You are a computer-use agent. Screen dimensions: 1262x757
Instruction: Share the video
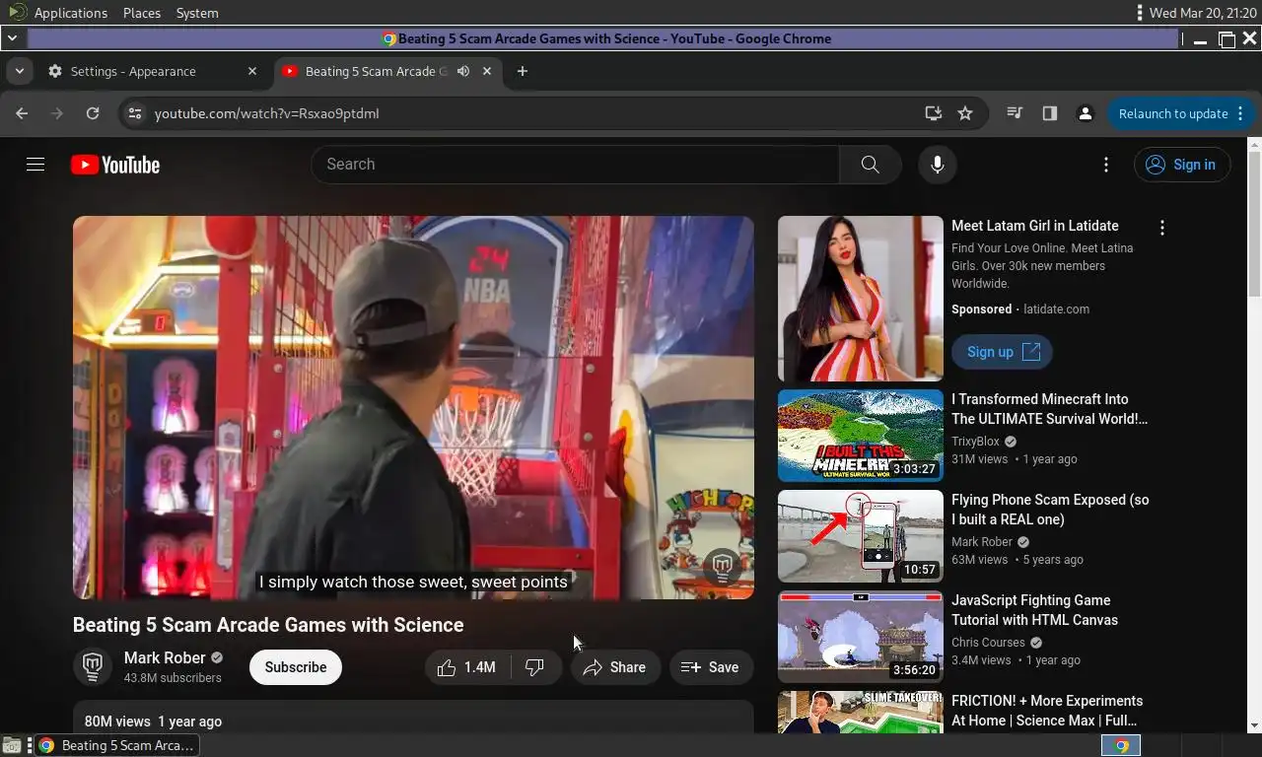coord(615,667)
